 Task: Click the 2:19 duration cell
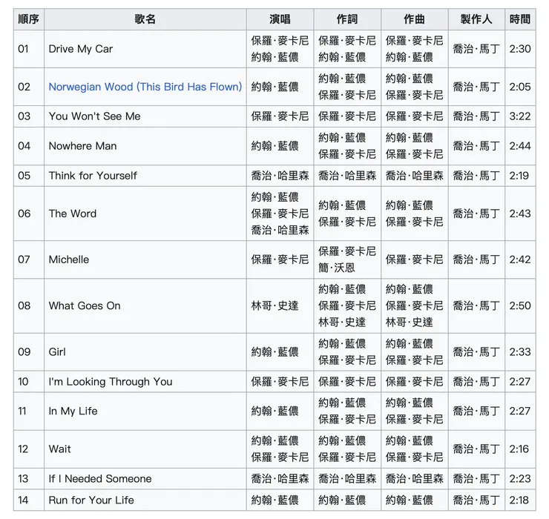519,176
